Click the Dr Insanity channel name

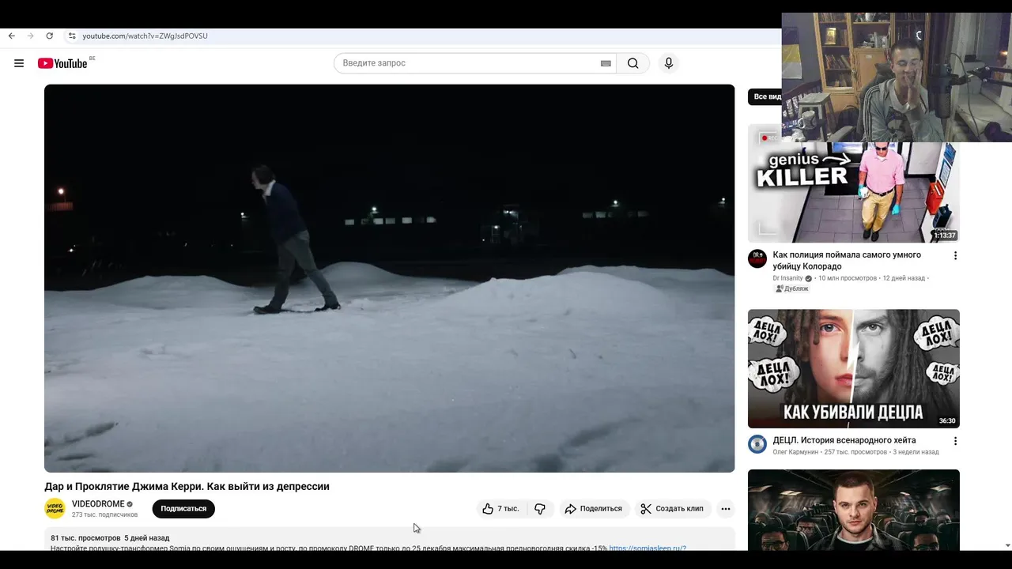pos(787,278)
